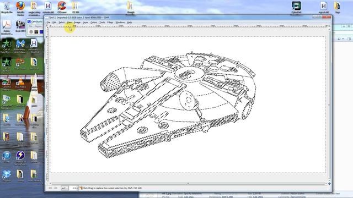This screenshot has width=353, height=198.
Task: Open the View menu in GIMP
Action: click(x=69, y=23)
